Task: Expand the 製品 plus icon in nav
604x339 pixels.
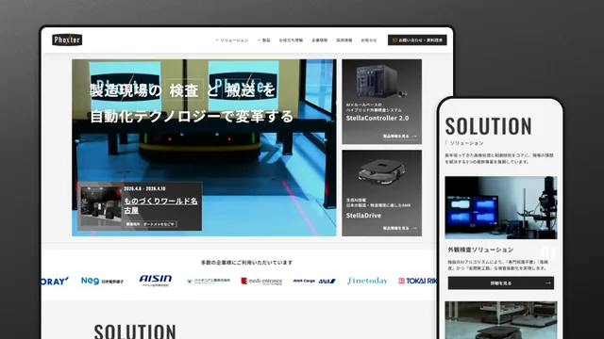Action: pyautogui.click(x=259, y=40)
